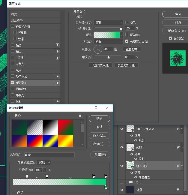Screen dimensions: 188x195
Task: Expand the 组 1 layer group
Action: coord(127,182)
